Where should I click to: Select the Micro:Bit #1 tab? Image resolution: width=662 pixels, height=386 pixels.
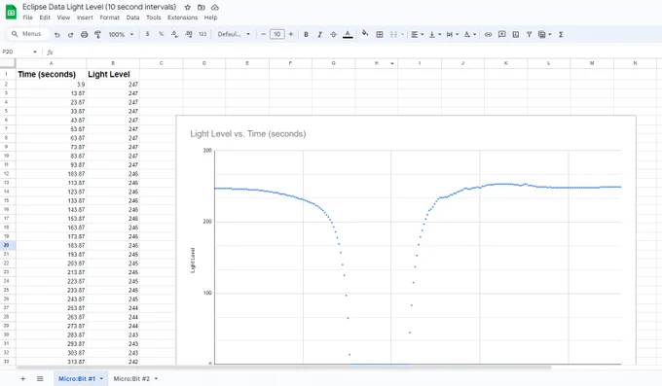click(77, 379)
